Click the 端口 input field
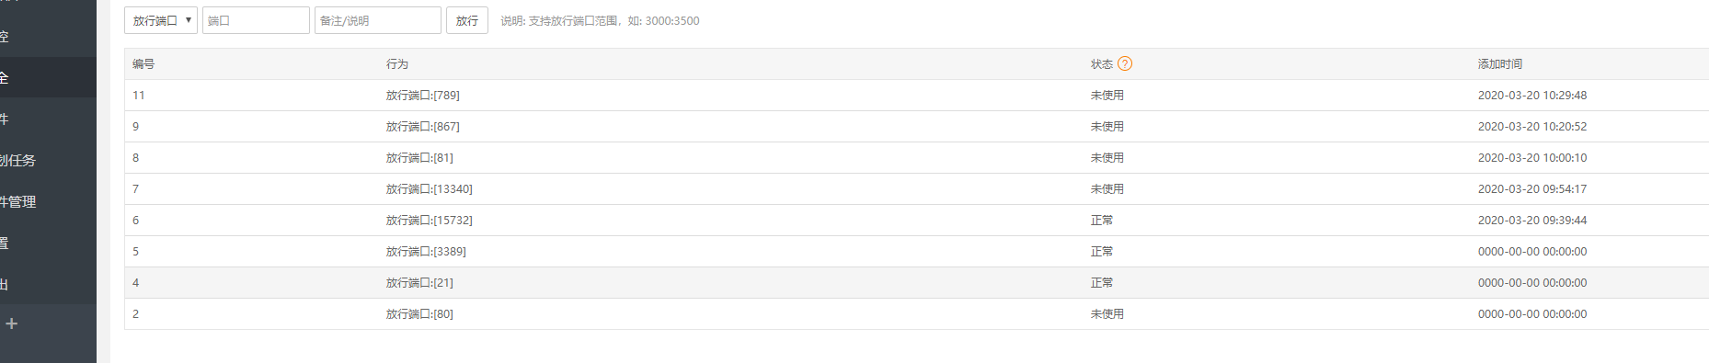Screen dimensions: 1709x363 click(256, 20)
